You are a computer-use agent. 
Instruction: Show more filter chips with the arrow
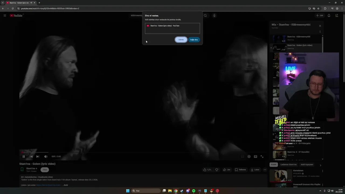tap(320, 165)
